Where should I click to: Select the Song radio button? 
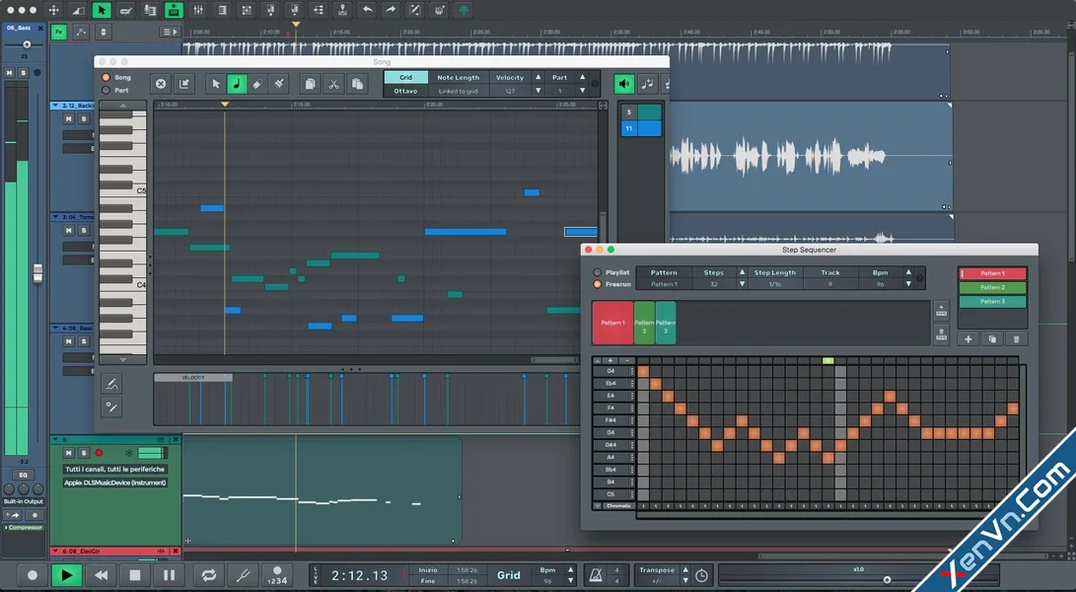pos(106,78)
